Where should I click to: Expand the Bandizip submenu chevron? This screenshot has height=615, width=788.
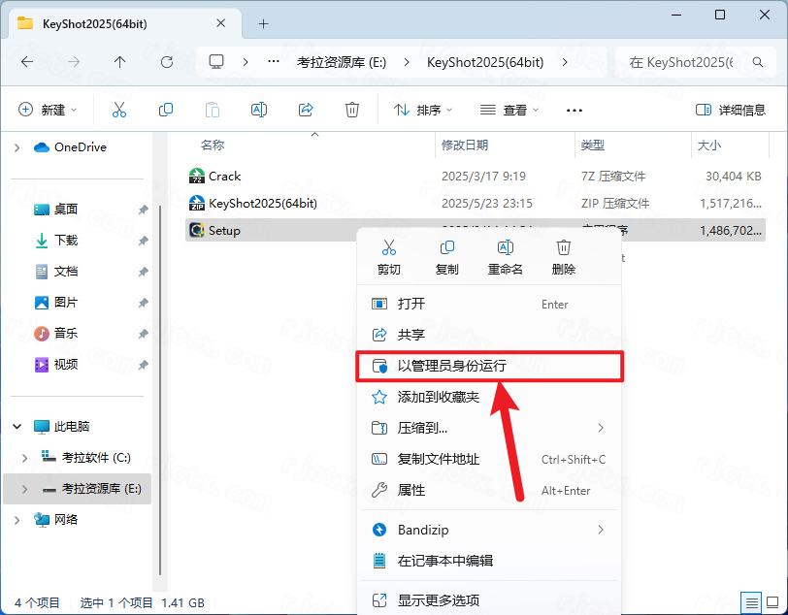[x=600, y=530]
